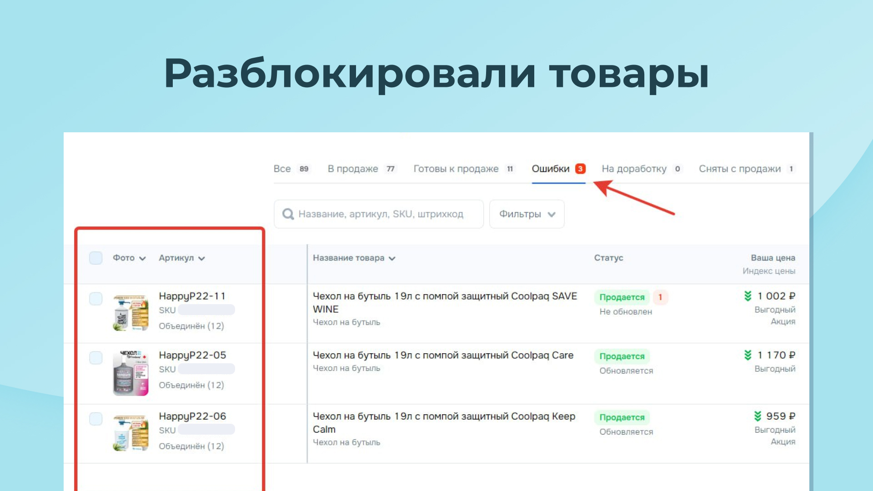Switch to the Готовы к продаже tab
Image resolution: width=873 pixels, height=491 pixels.
tap(456, 169)
